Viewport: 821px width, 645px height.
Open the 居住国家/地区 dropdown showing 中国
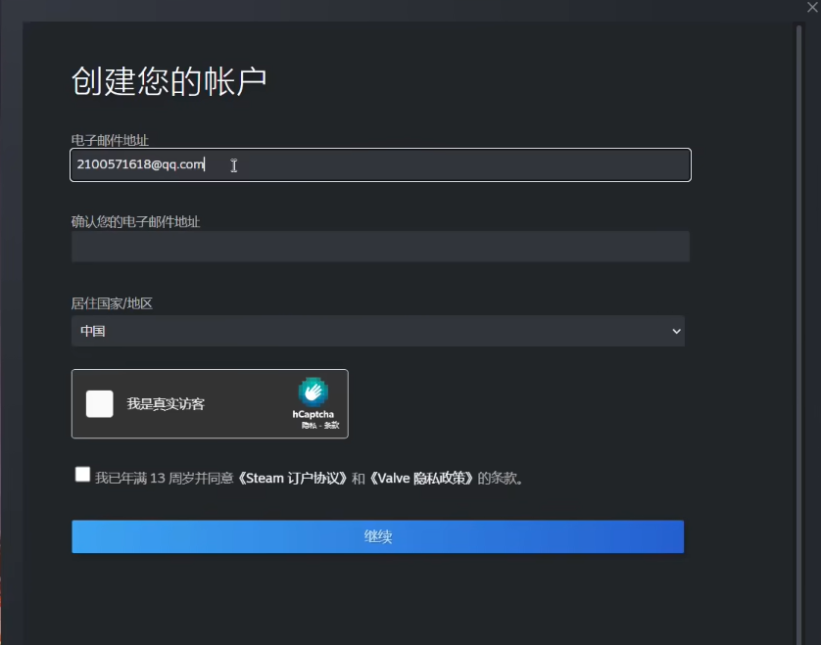point(377,331)
